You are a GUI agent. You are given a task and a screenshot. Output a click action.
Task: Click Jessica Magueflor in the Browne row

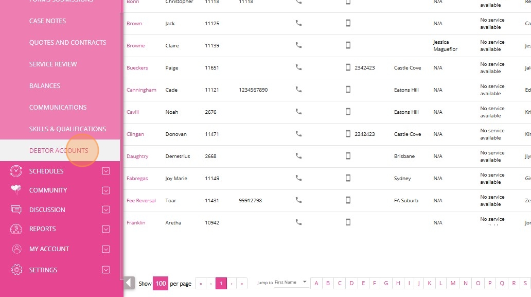click(445, 45)
